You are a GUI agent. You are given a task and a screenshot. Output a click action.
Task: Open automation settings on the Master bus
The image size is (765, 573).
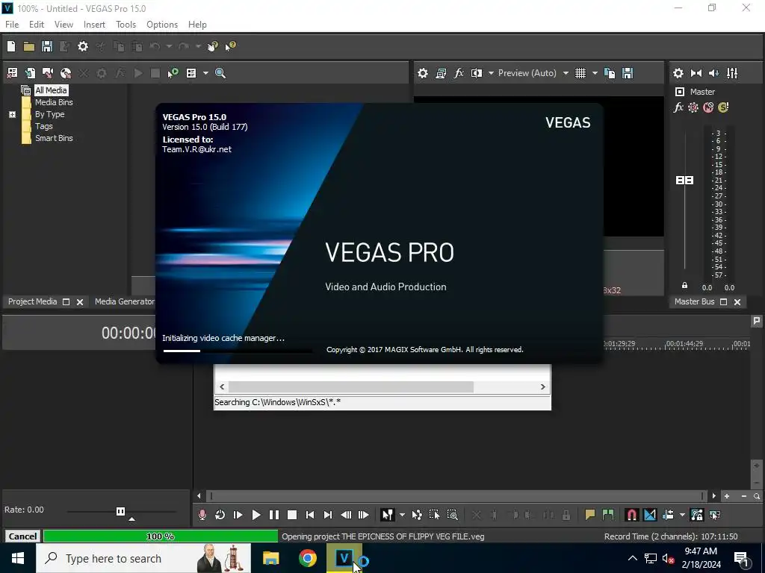(693, 107)
